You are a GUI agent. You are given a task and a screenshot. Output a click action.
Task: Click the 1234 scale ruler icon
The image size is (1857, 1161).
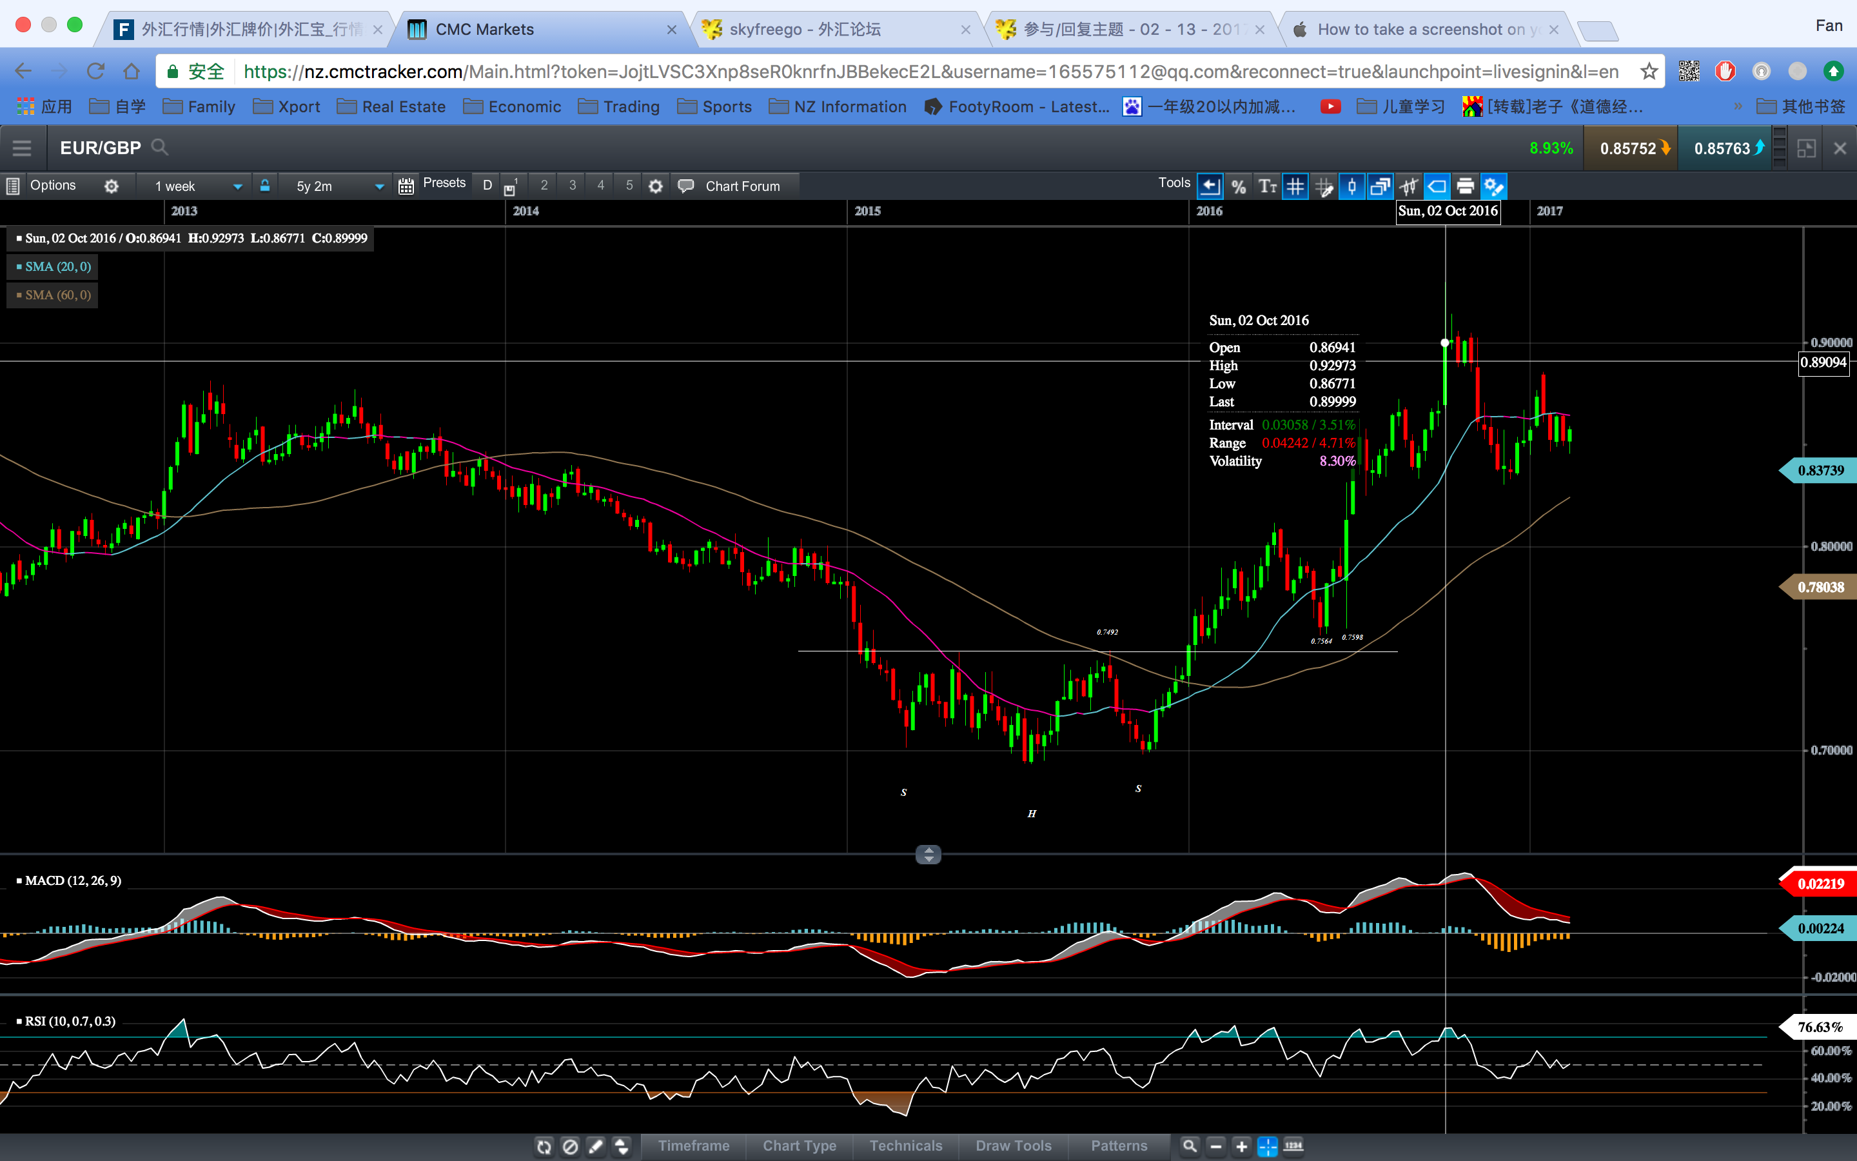pyautogui.click(x=1293, y=1146)
